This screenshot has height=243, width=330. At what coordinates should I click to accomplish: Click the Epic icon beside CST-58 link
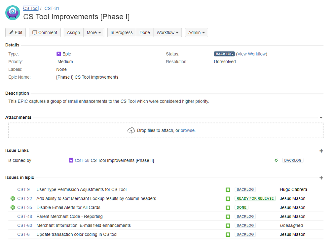tap(71, 160)
